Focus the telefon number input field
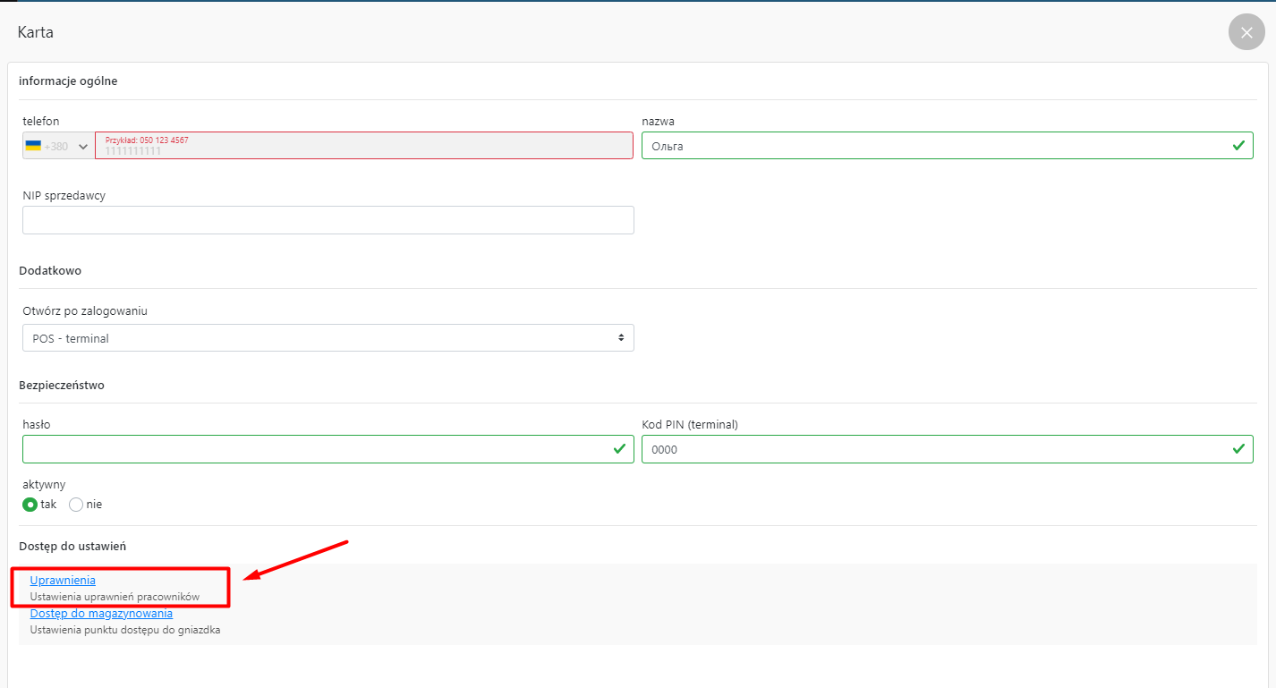The image size is (1276, 688). [x=363, y=147]
